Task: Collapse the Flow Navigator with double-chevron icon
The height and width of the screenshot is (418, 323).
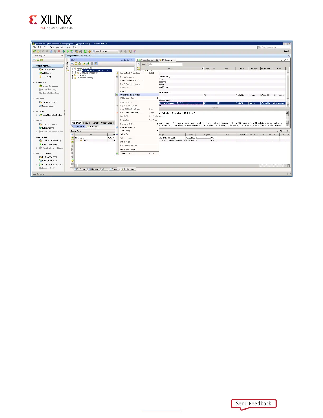Action: [62, 56]
